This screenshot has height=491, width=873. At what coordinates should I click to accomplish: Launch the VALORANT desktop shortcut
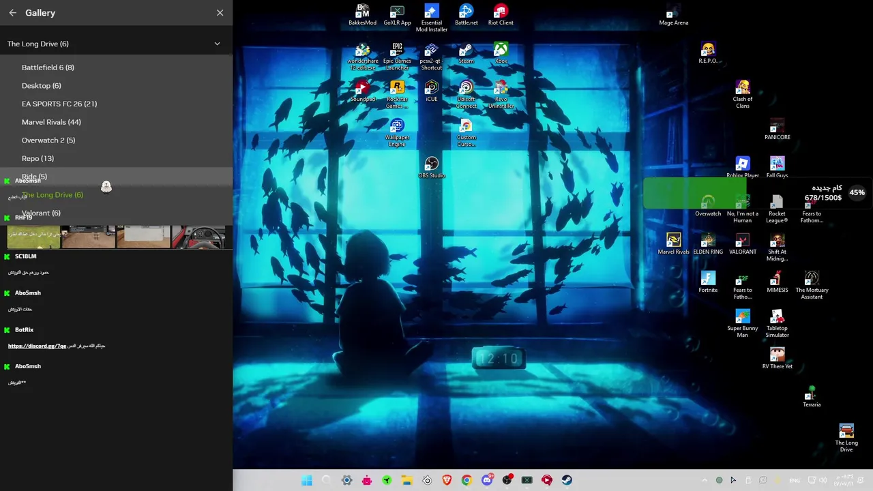tap(743, 244)
